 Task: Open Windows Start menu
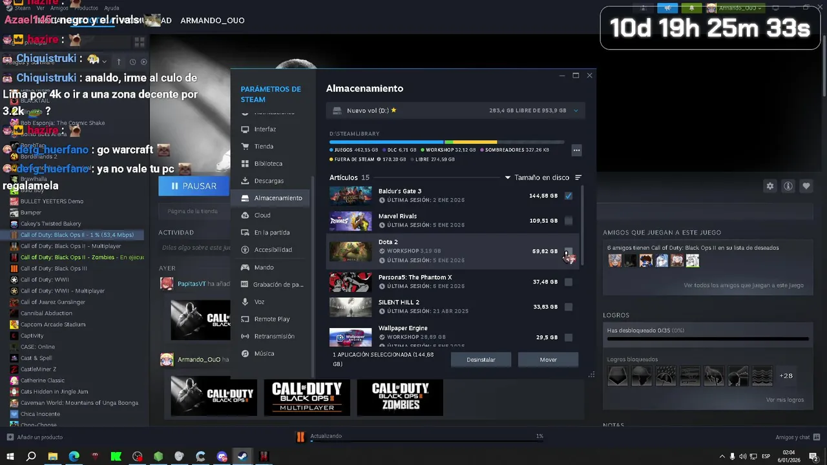tap(10, 457)
